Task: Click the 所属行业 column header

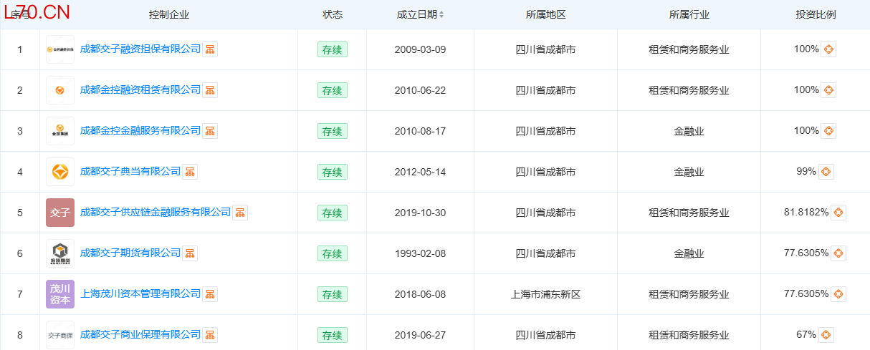Action: [x=689, y=14]
